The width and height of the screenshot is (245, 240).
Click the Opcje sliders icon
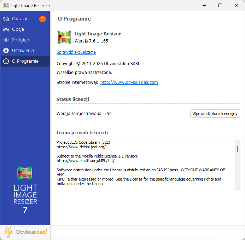pyautogui.click(x=6, y=29)
